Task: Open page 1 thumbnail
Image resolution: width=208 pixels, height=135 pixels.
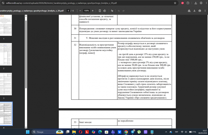Action: [6, 25]
